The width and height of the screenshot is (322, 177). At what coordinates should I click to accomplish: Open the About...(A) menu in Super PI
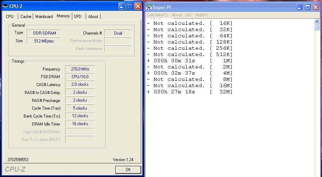(x=181, y=15)
